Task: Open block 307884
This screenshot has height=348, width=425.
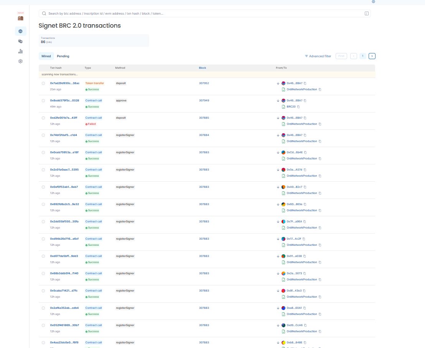Action: tap(204, 135)
